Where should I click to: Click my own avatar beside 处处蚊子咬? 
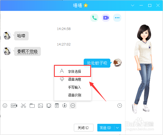(117, 63)
